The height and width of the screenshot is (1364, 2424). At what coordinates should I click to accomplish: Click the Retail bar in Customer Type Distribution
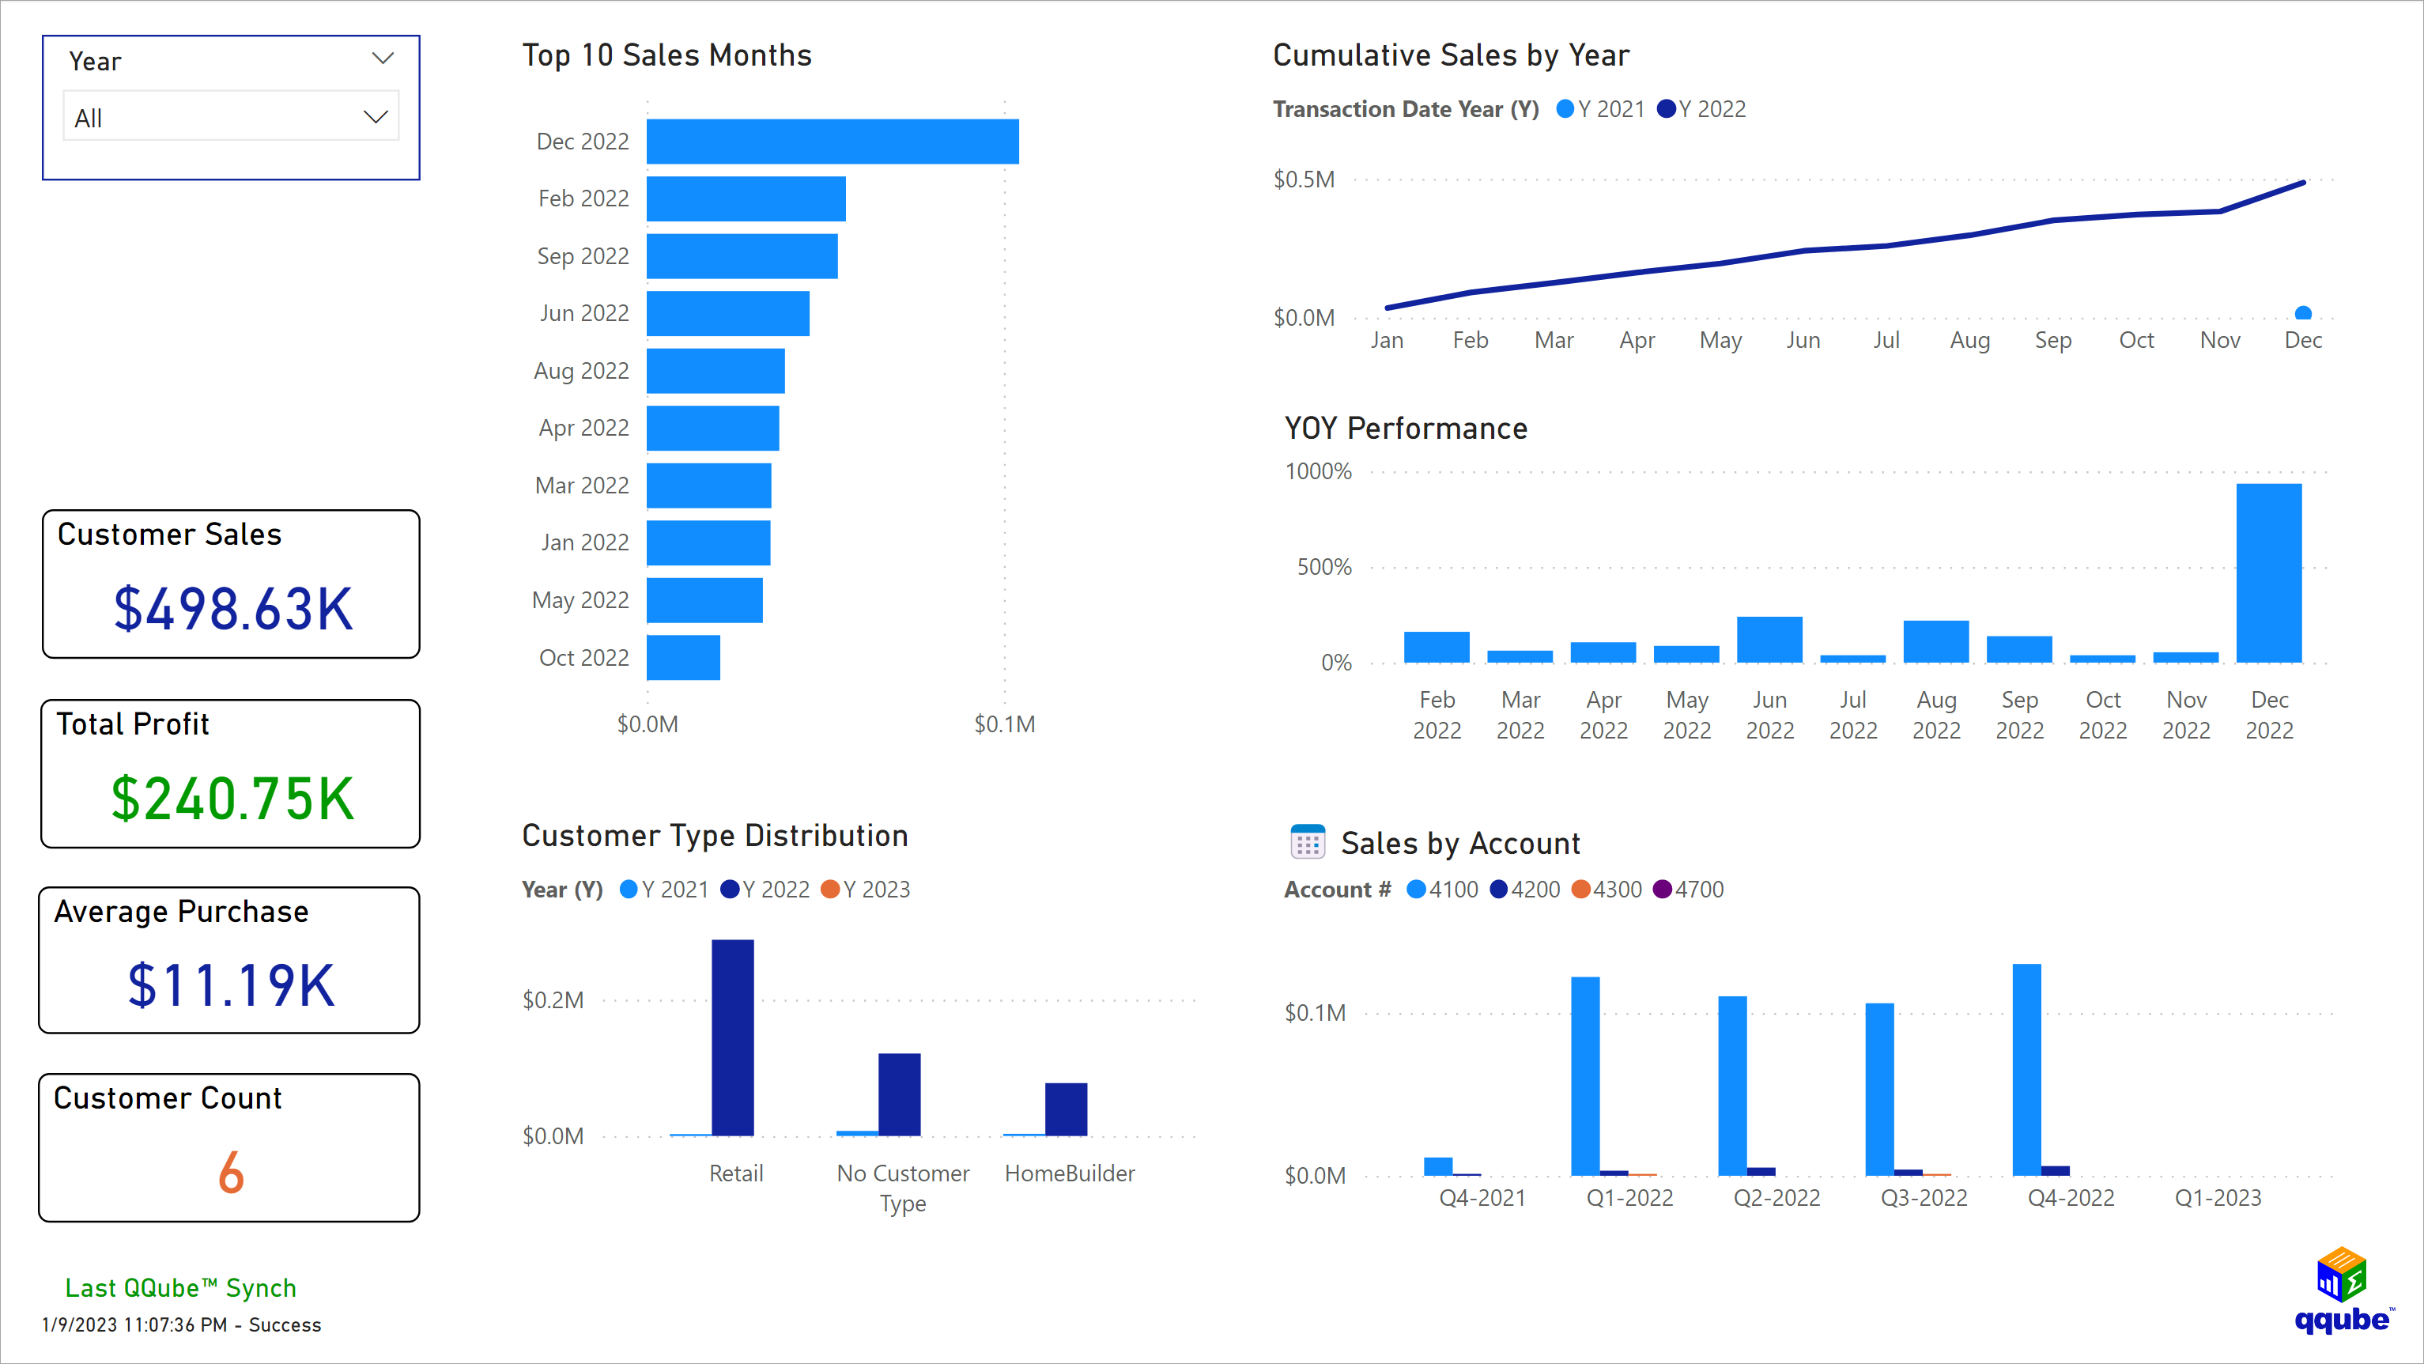[733, 1036]
